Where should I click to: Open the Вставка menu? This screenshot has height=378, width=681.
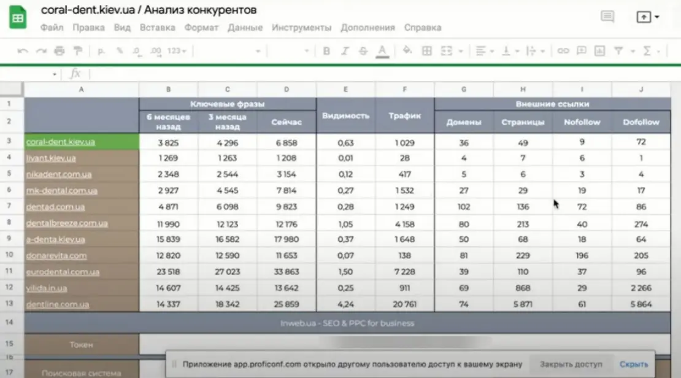coord(157,28)
